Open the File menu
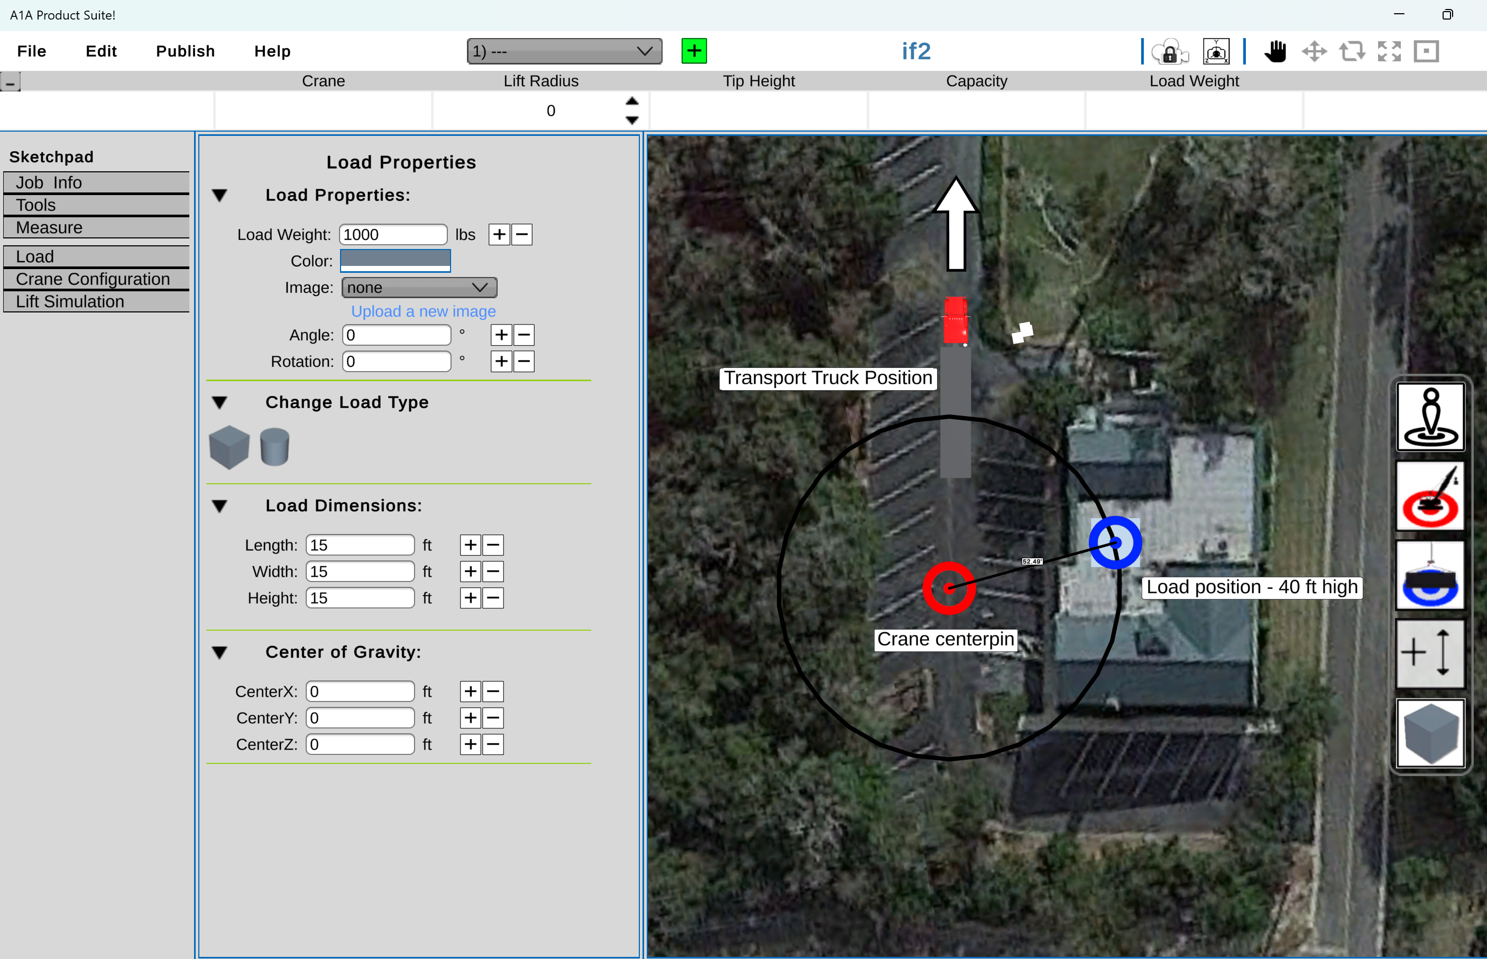This screenshot has width=1487, height=959. pyautogui.click(x=32, y=51)
